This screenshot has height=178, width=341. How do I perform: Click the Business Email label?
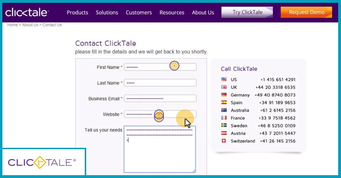(x=104, y=99)
